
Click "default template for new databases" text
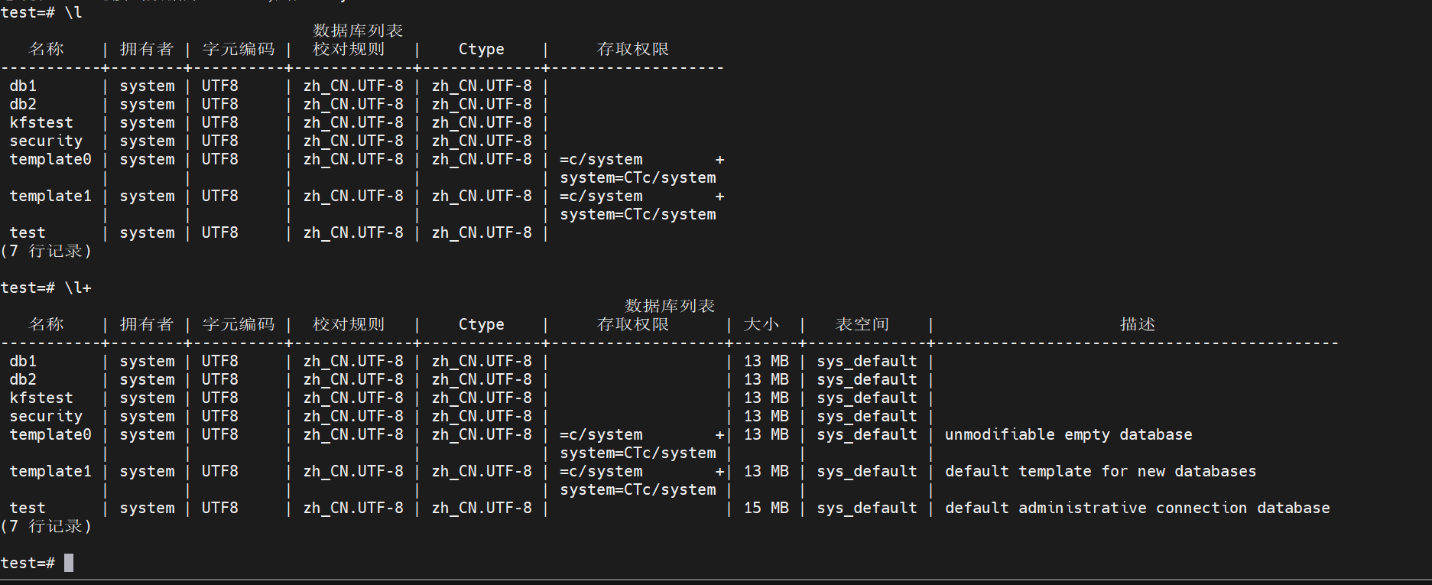click(1100, 472)
